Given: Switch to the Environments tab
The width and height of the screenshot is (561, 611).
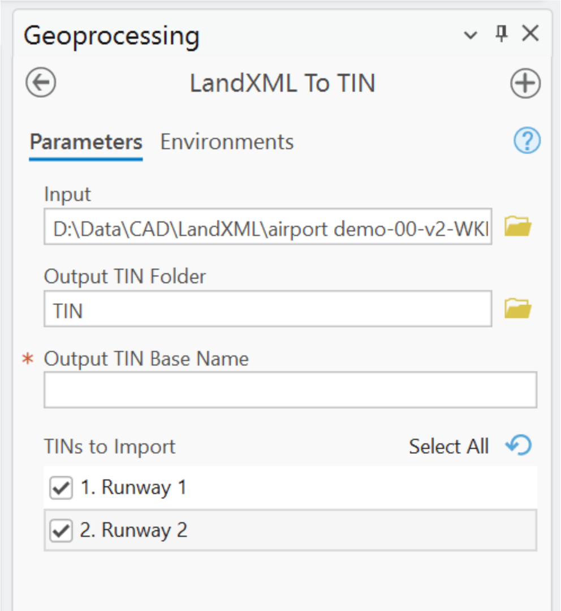Looking at the screenshot, I should point(227,141).
